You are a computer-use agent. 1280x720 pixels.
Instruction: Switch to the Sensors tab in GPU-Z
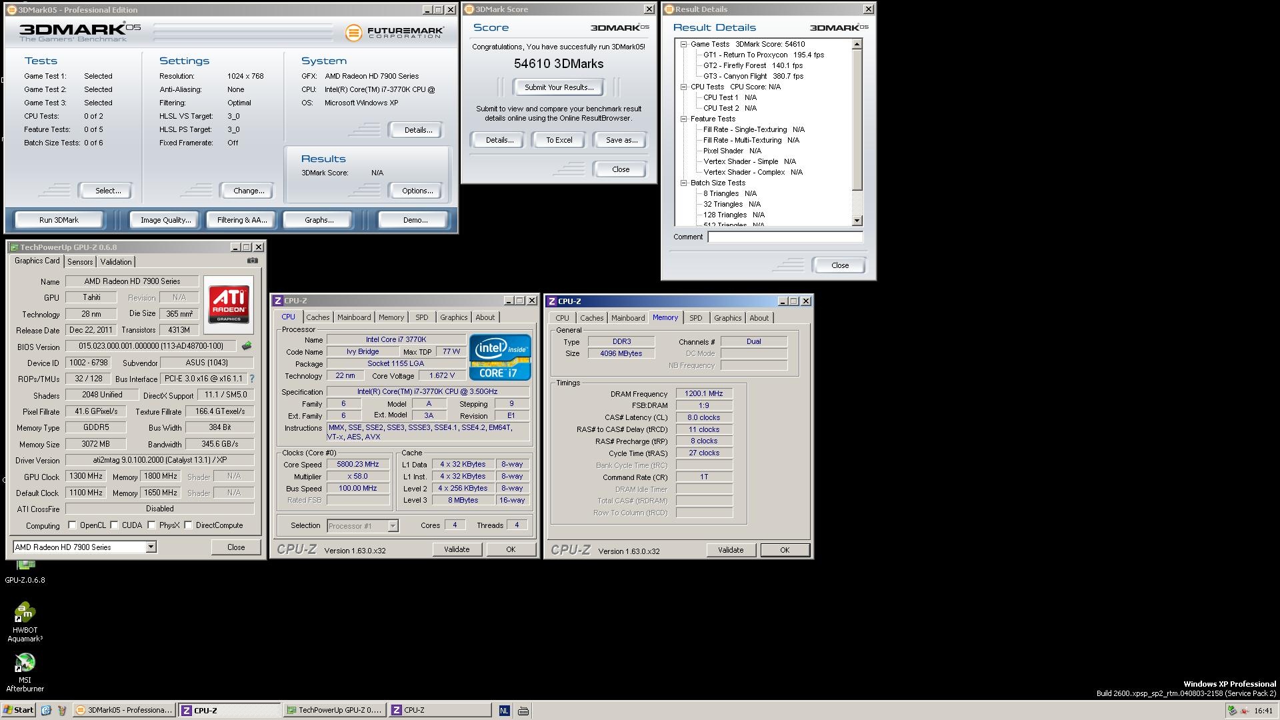click(x=80, y=262)
